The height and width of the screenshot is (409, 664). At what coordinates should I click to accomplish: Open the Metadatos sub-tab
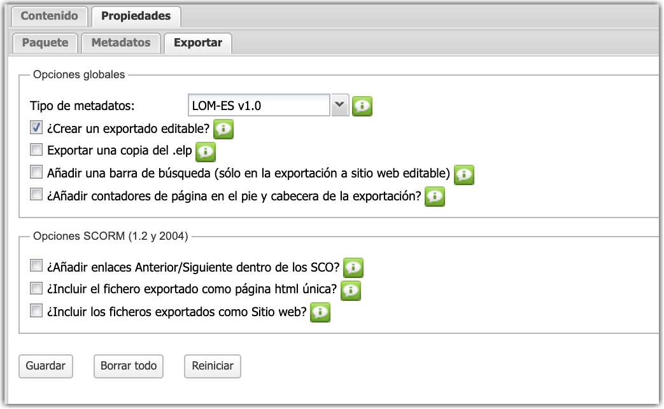(x=121, y=43)
